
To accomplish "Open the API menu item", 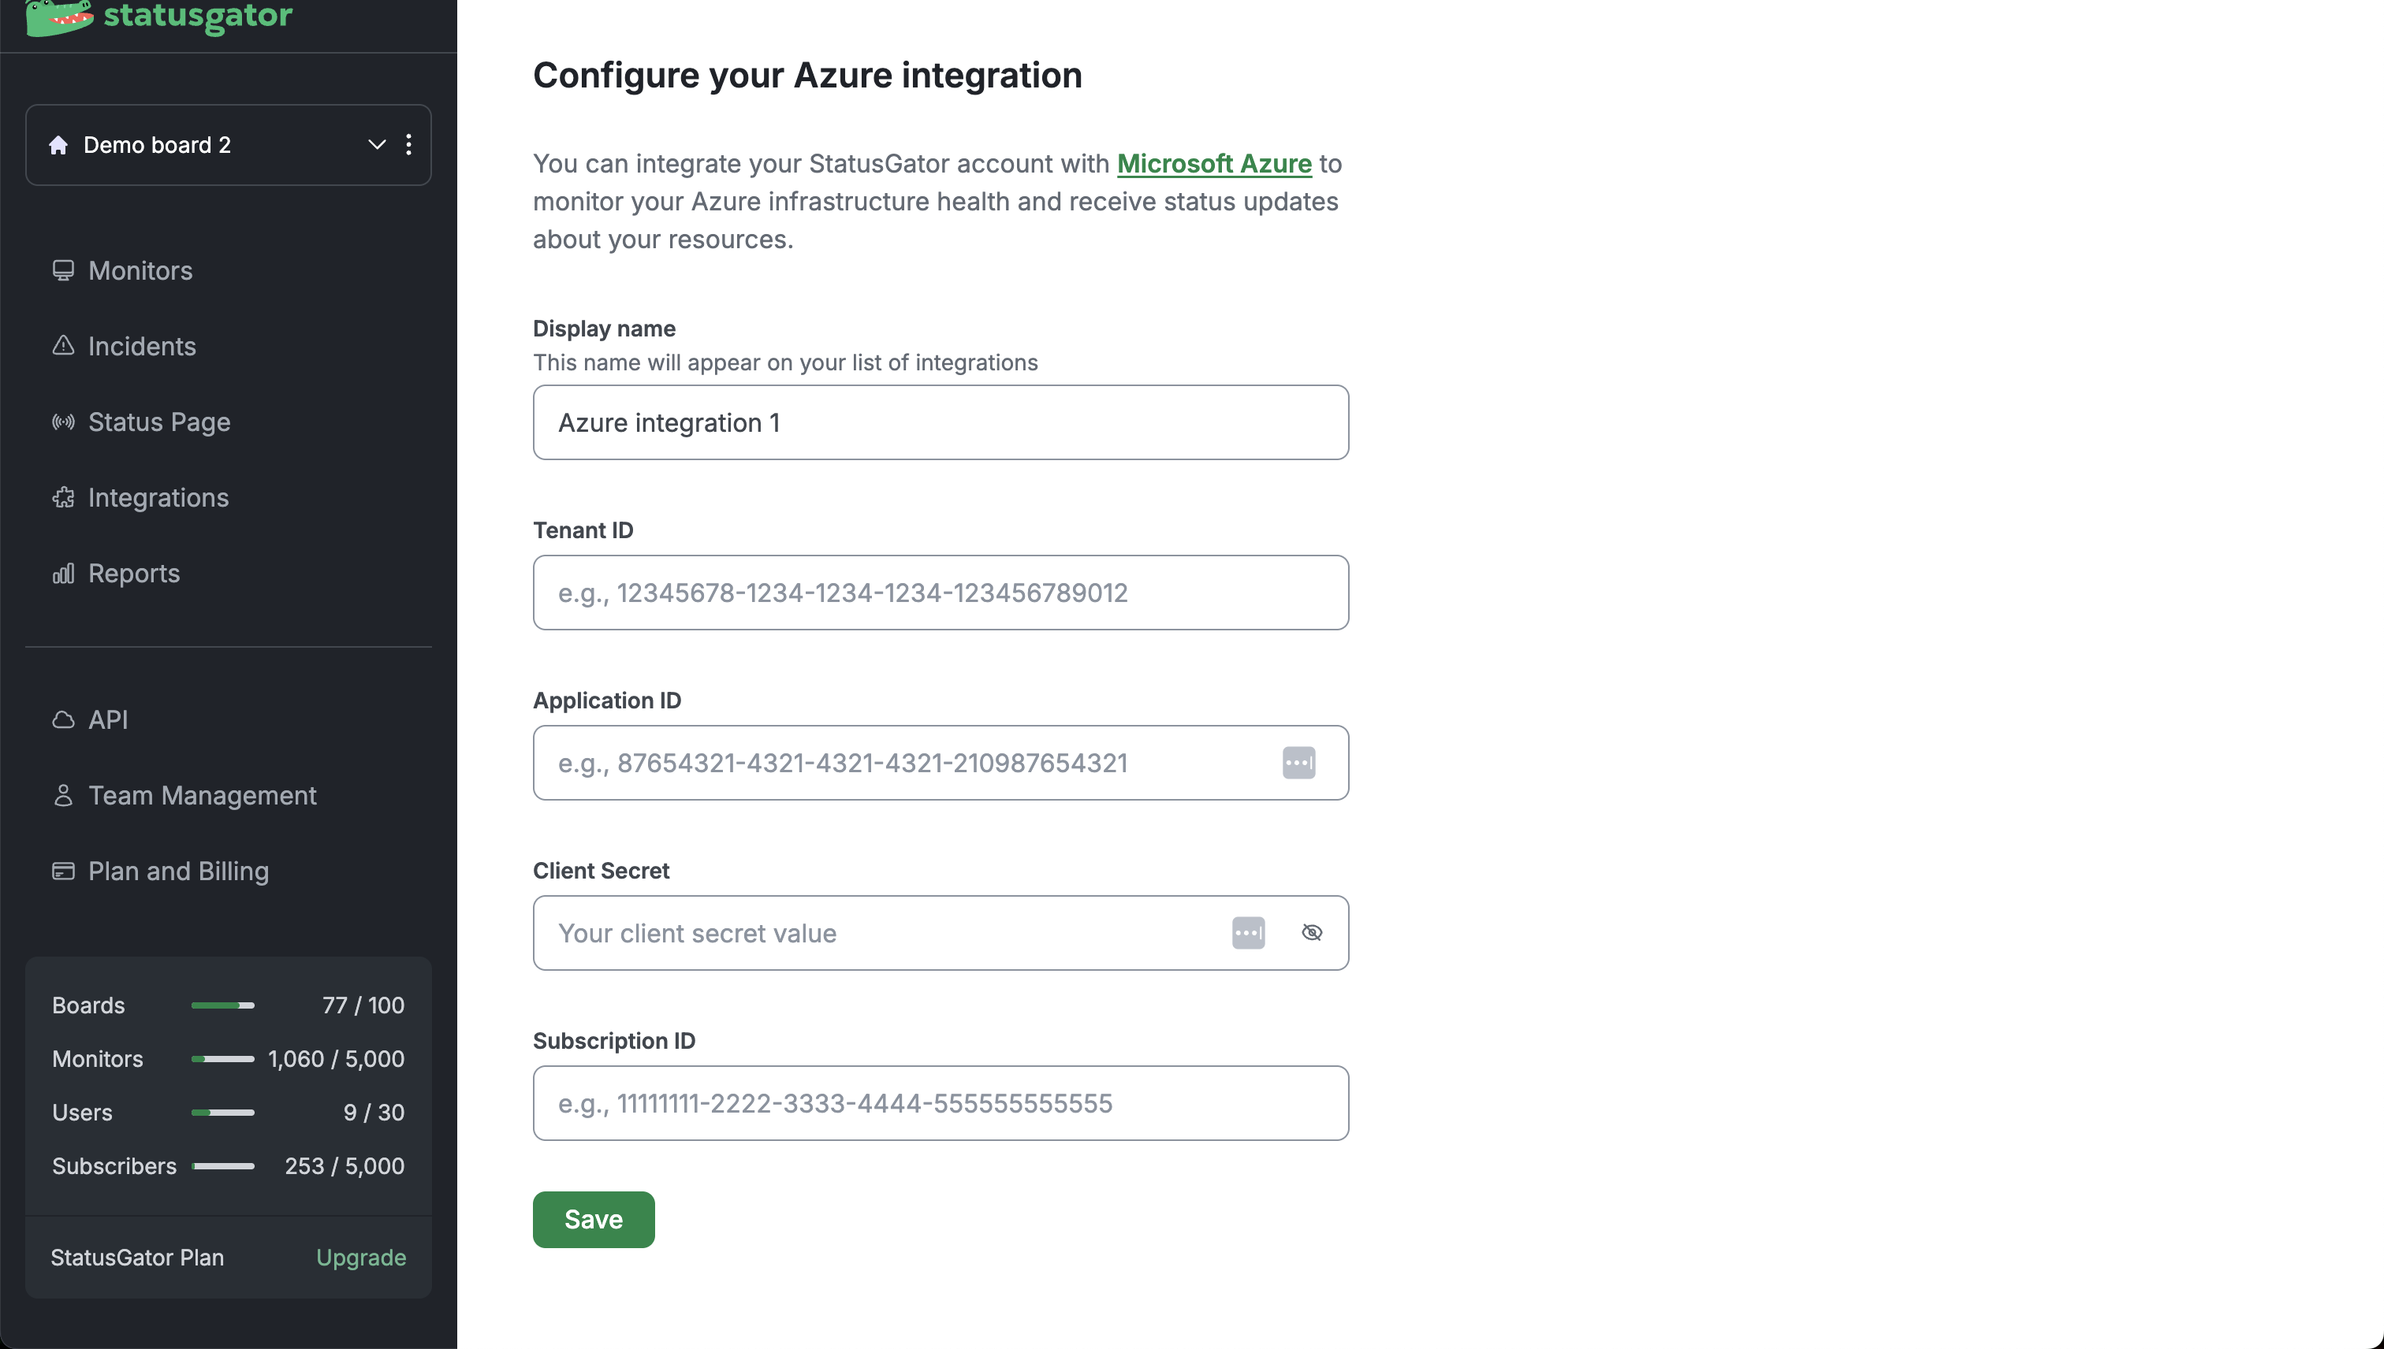I will [107, 720].
